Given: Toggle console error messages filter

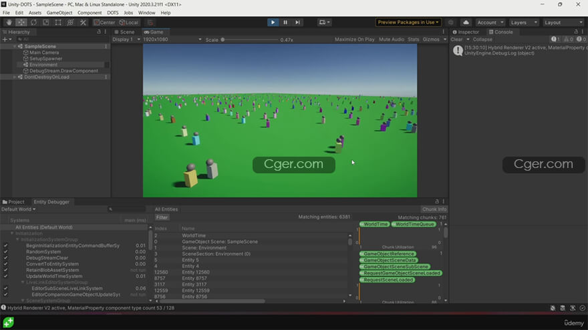Looking at the screenshot, I should (x=581, y=39).
